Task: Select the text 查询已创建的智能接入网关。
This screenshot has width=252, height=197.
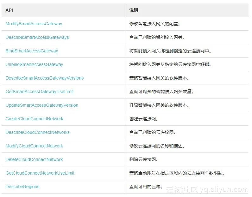Action: pyautogui.click(x=157, y=37)
